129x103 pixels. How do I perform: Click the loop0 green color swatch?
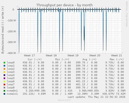tap(4, 63)
